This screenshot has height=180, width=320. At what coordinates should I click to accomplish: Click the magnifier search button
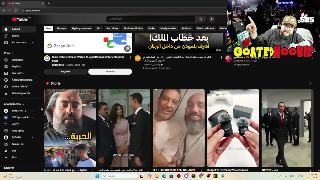click(200, 19)
